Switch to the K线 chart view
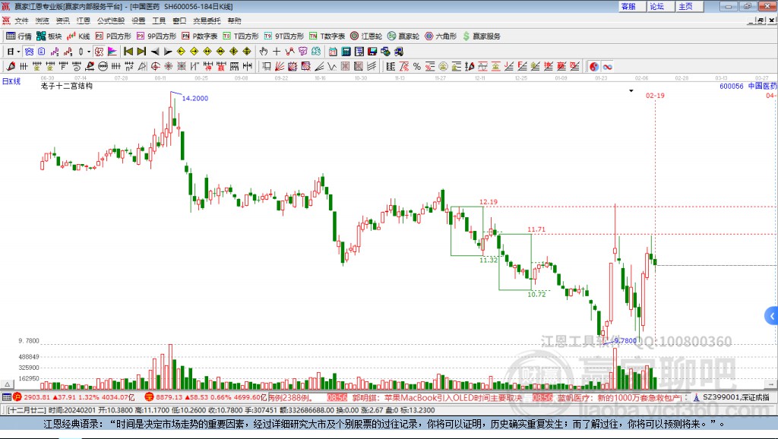The height and width of the screenshot is (439, 778). [78, 36]
